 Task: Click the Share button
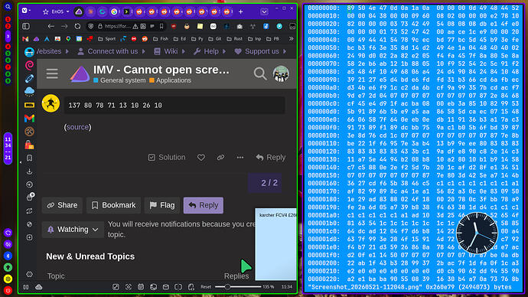coord(62,205)
